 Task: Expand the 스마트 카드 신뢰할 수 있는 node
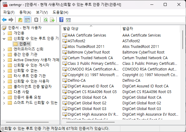click(x=4, y=103)
